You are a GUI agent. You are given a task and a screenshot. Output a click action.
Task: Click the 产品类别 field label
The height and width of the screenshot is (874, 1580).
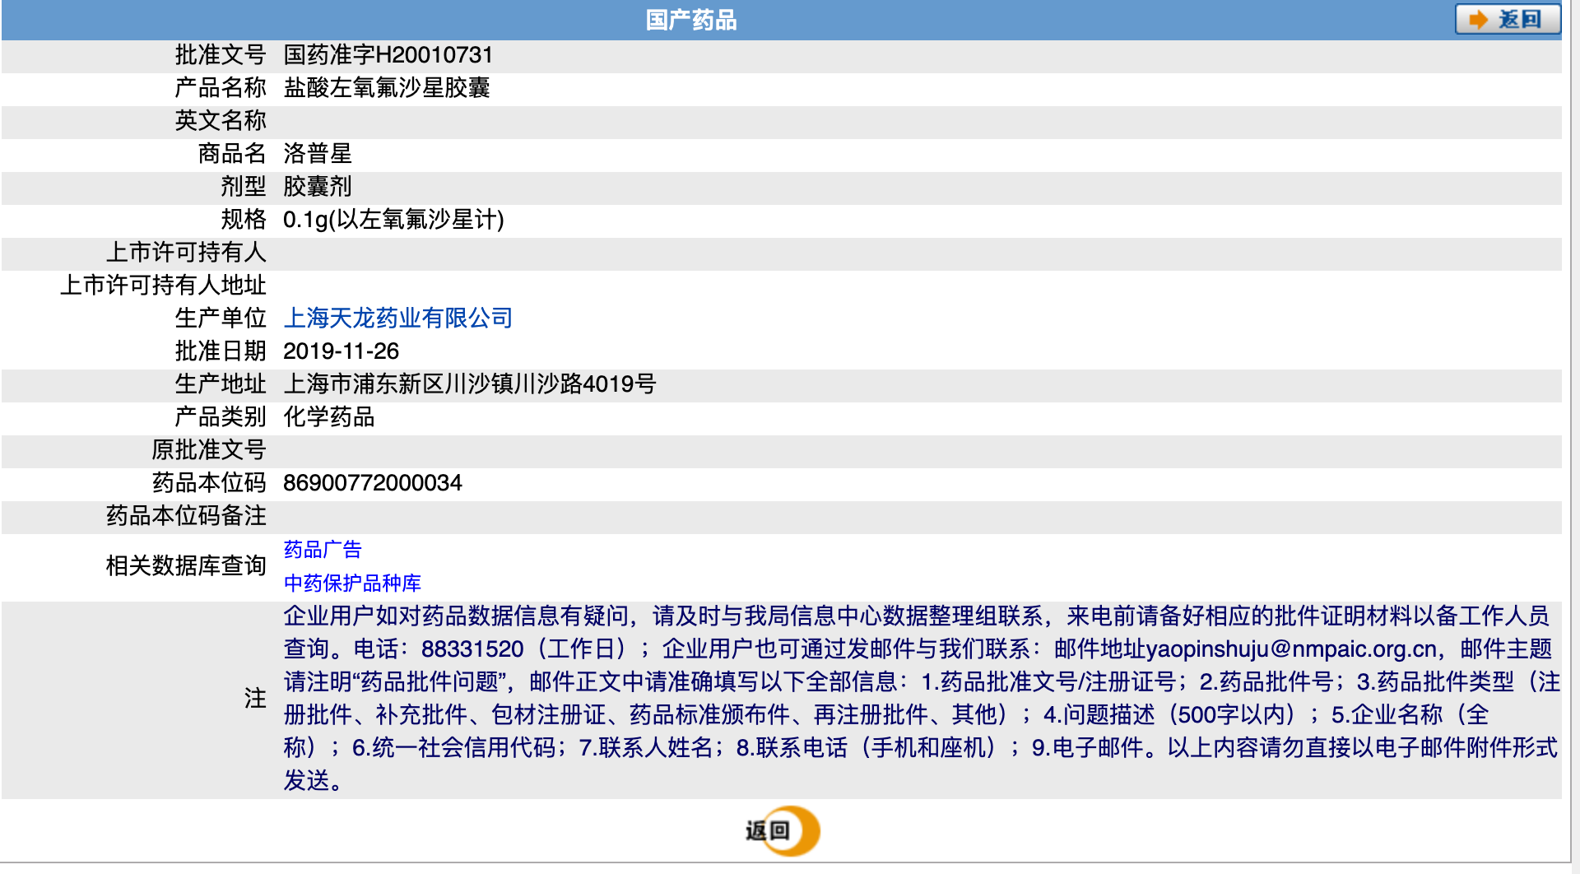click(x=221, y=417)
